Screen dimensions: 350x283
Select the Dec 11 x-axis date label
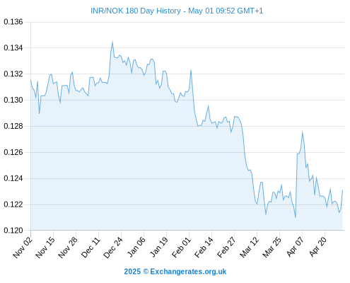91,248
